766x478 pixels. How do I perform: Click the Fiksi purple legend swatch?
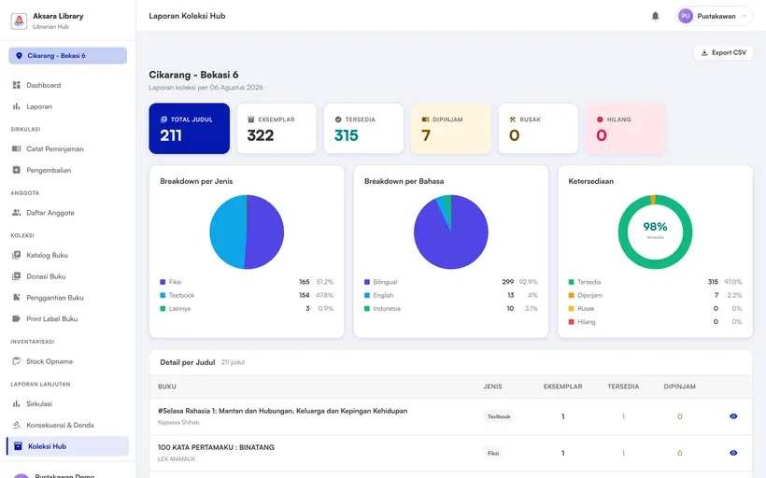click(x=163, y=282)
